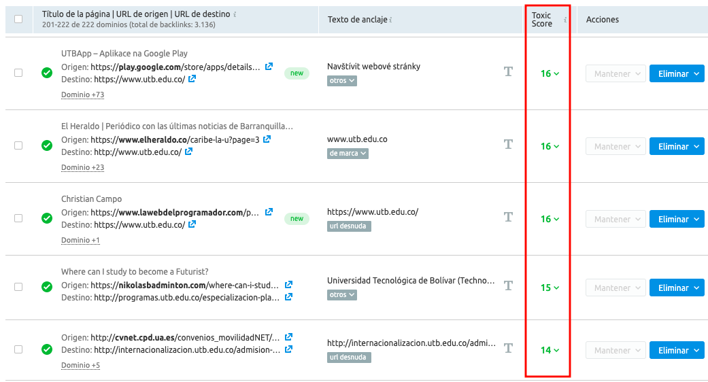Expand toxic score 15 details
Image resolution: width=708 pixels, height=382 pixels.
(550, 288)
